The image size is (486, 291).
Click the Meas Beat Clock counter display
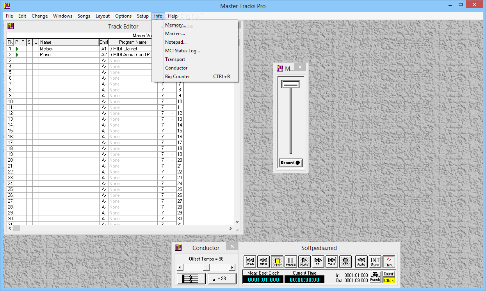[263, 280]
